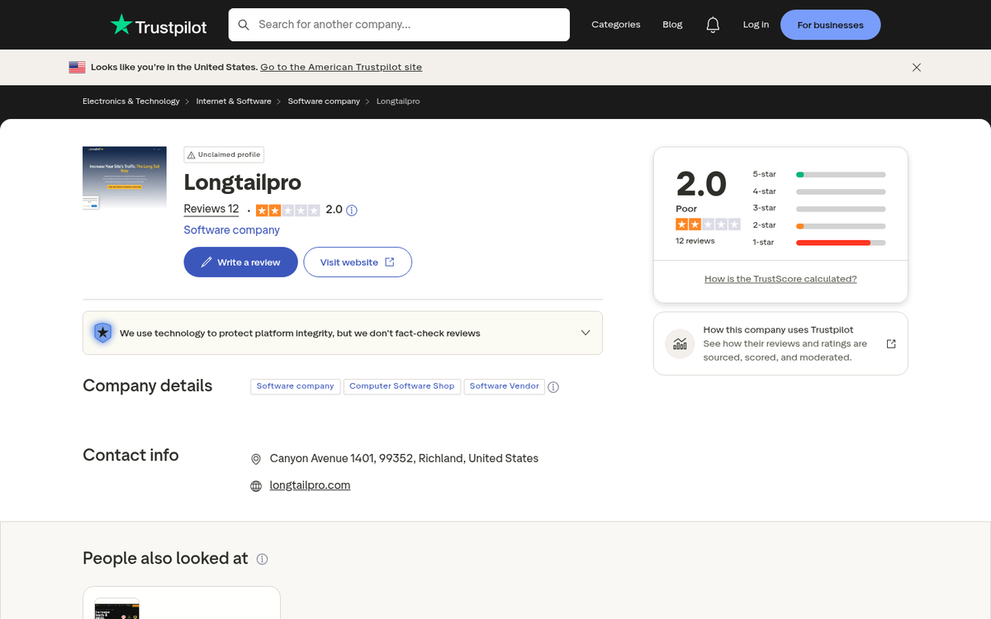This screenshot has height=619, width=991.
Task: Click the bar chart icon in the Trustpilot usage card
Action: pos(680,343)
